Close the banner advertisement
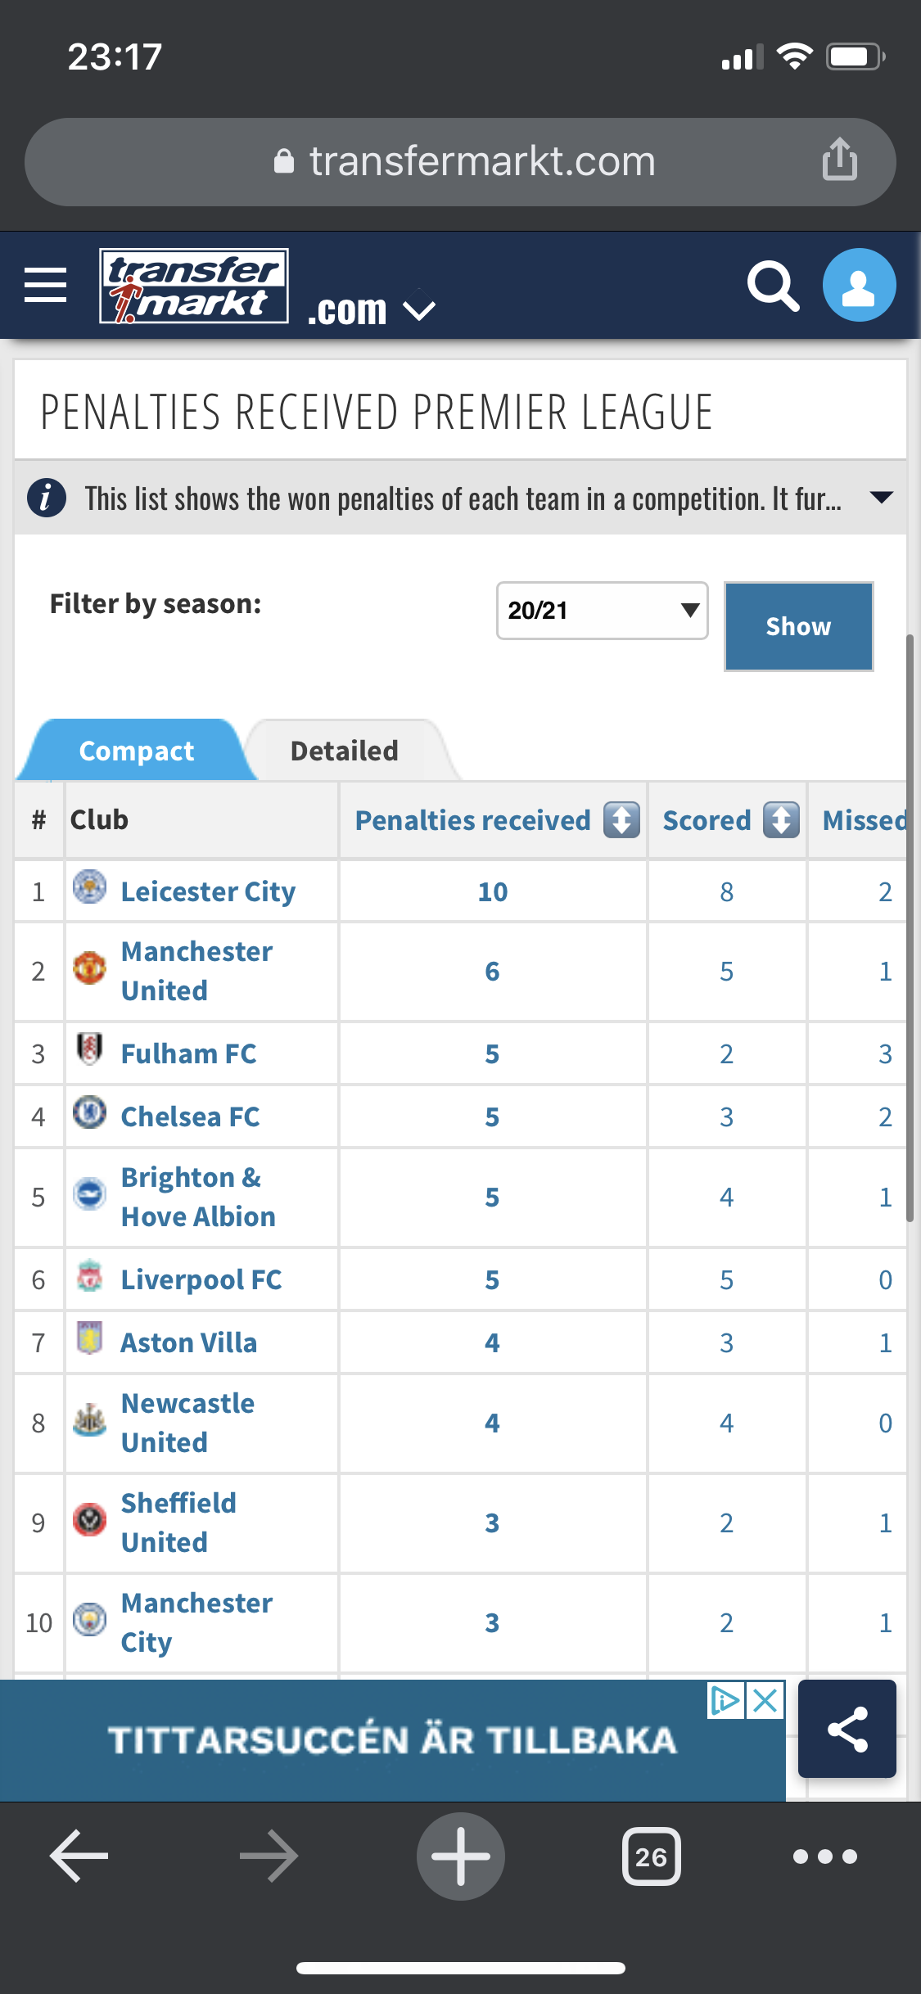This screenshot has width=921, height=1994. pos(765,1701)
